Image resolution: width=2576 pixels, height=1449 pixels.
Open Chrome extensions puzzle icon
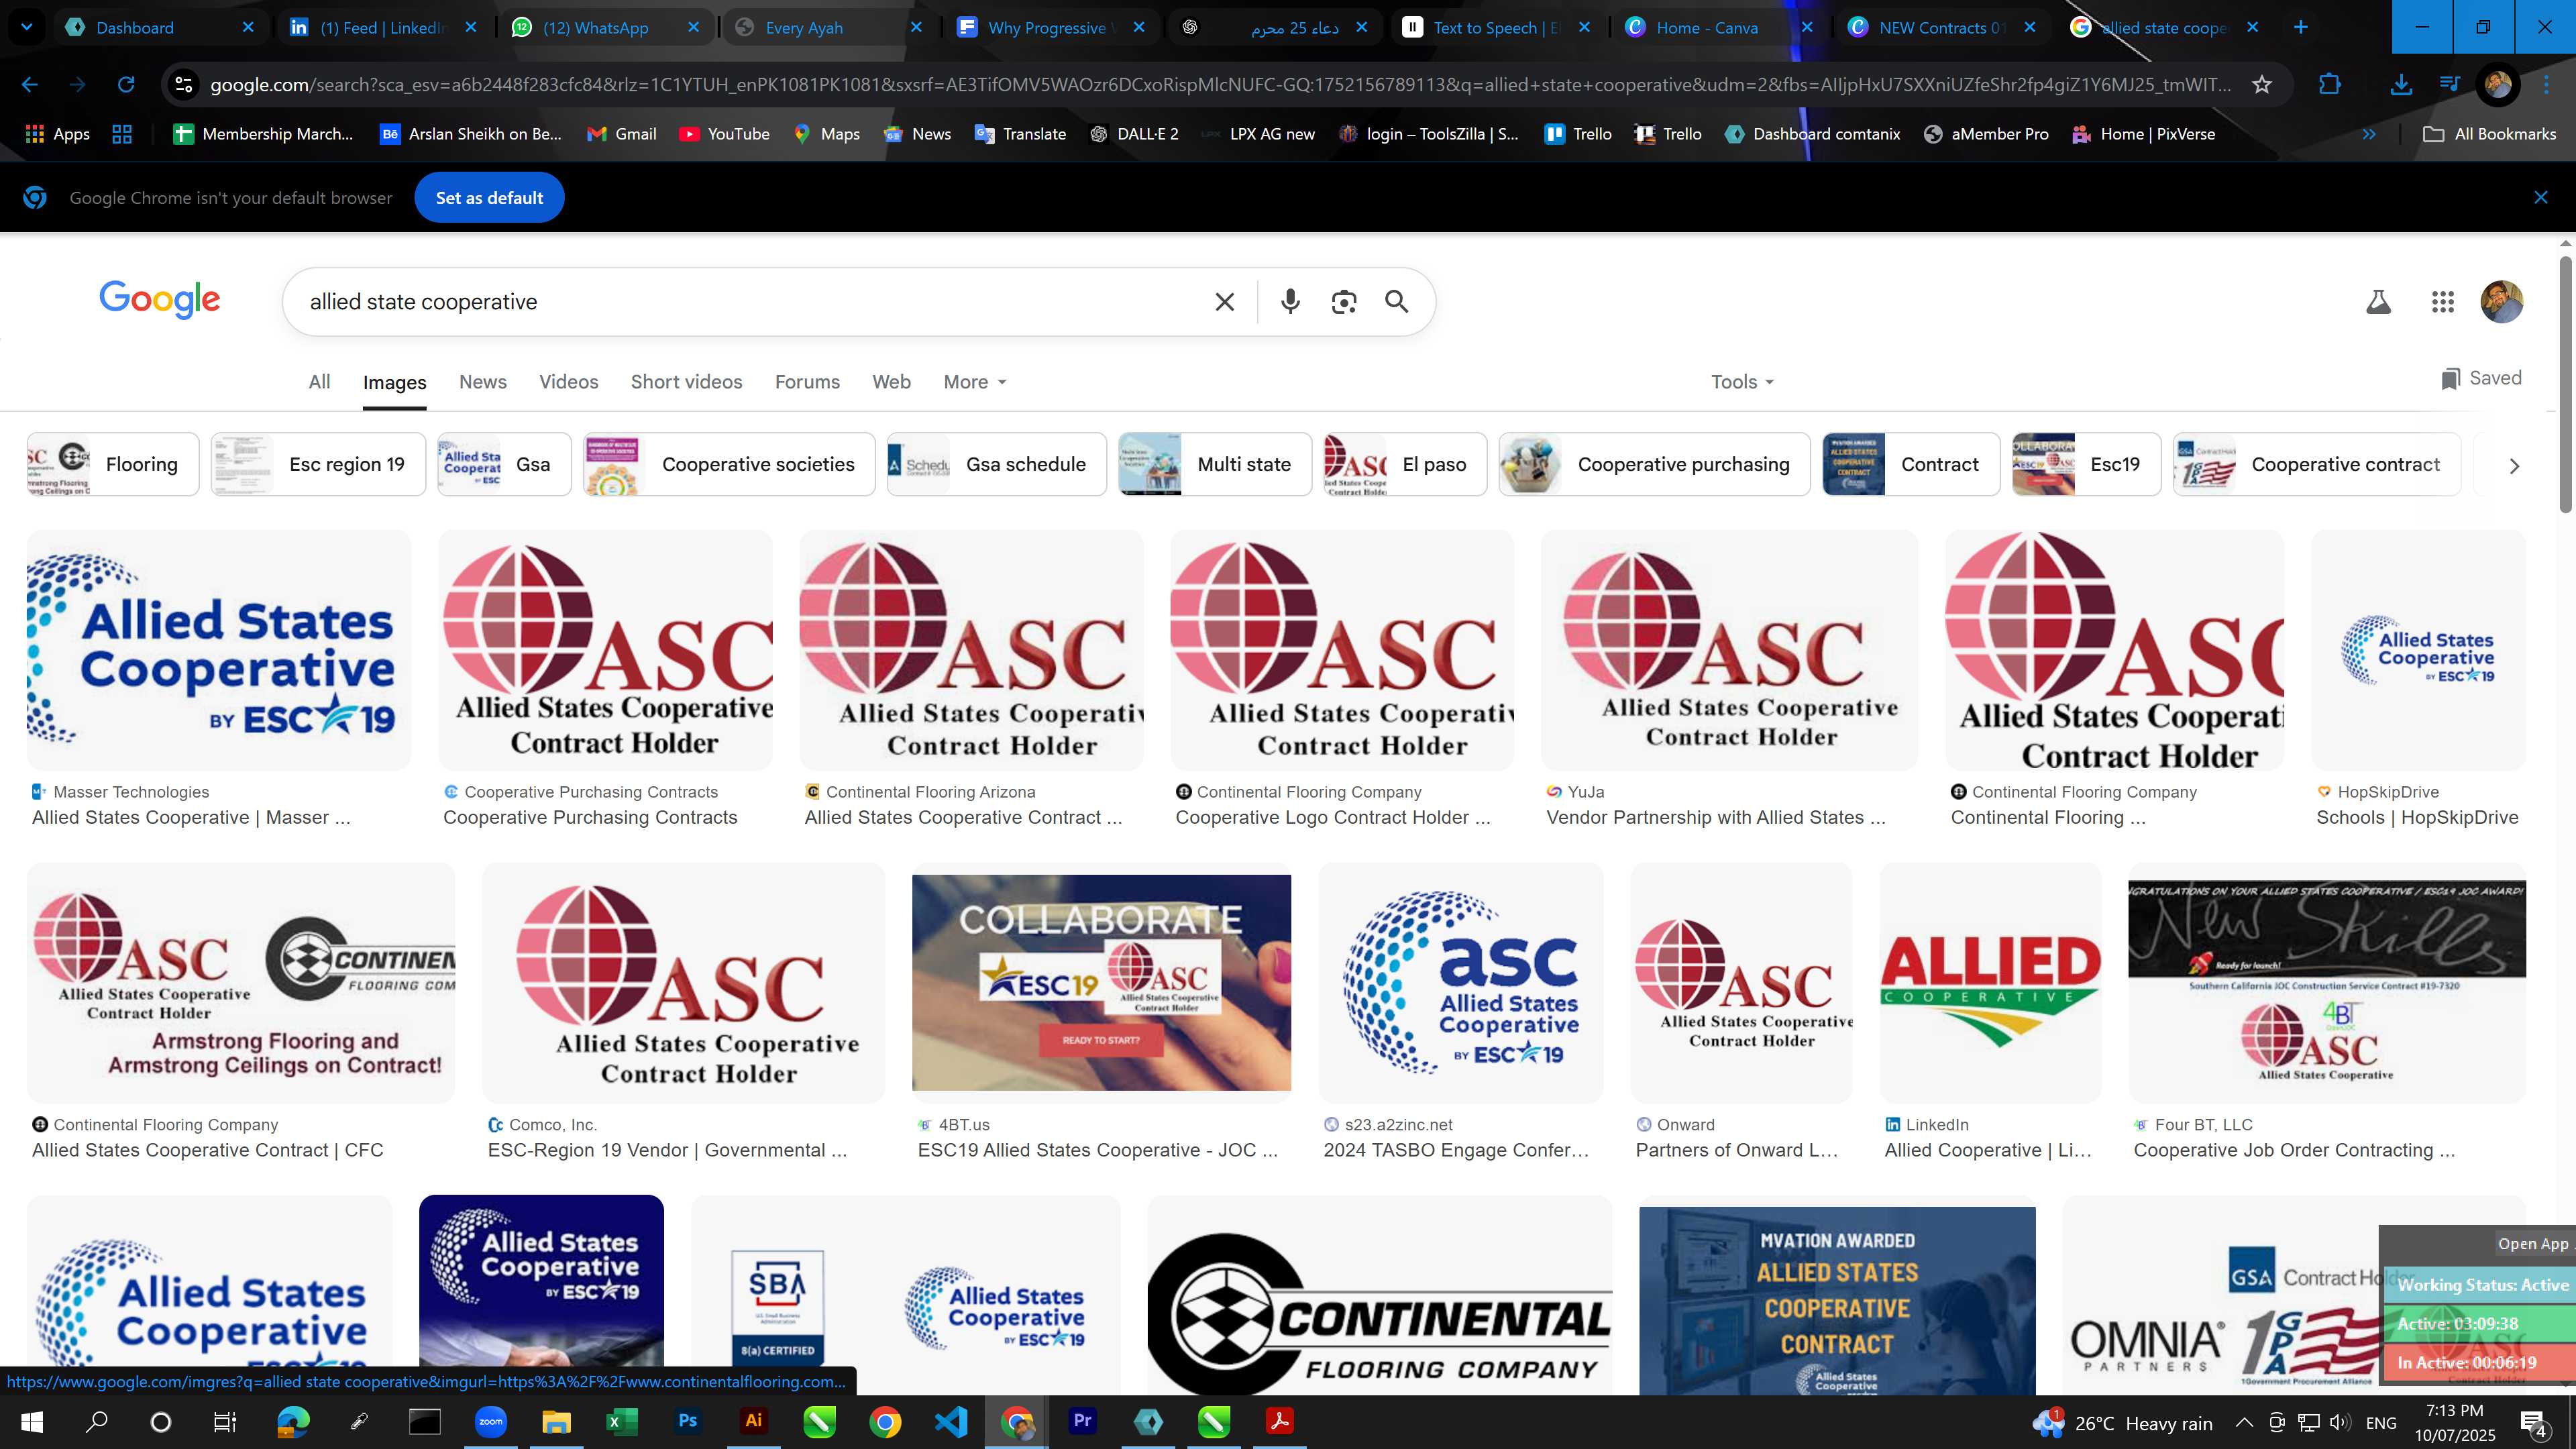pyautogui.click(x=2329, y=85)
